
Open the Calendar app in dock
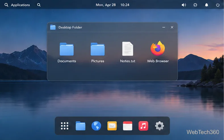click(x=127, y=126)
